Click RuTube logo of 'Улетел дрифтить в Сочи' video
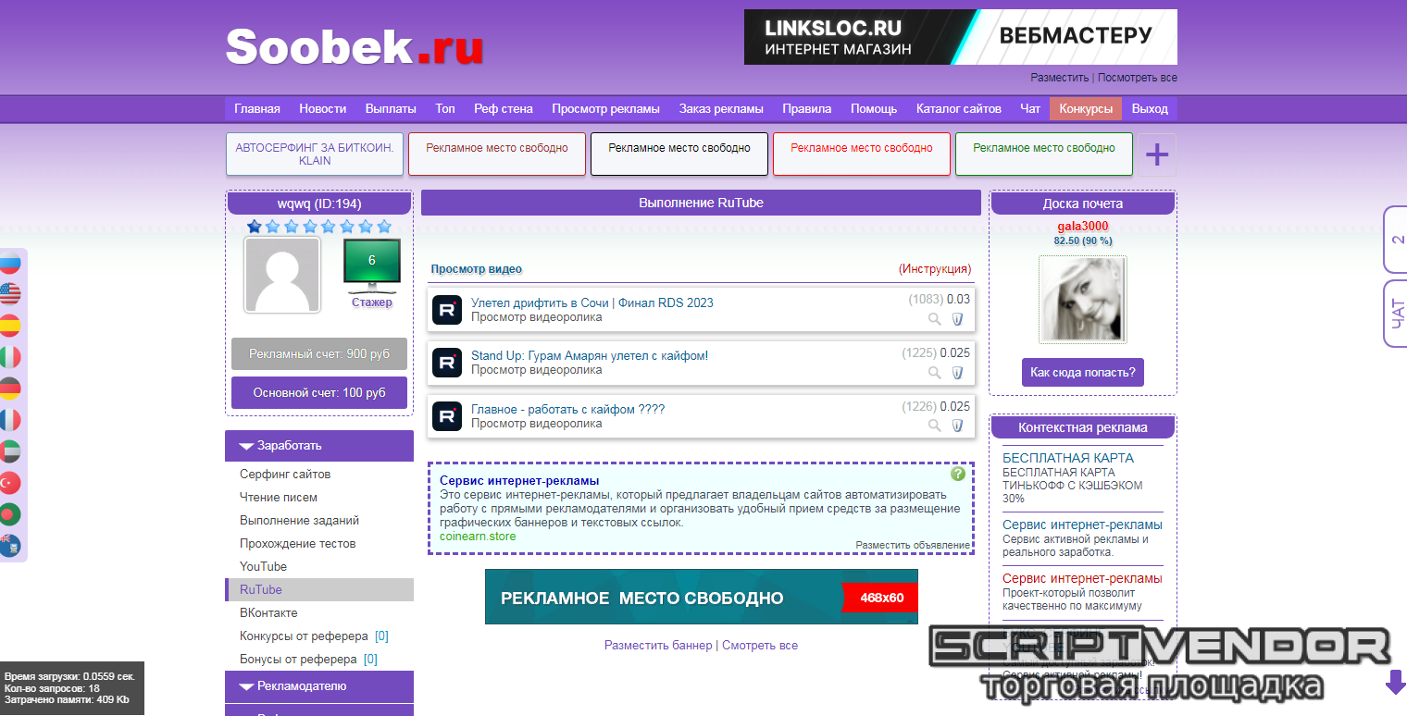The width and height of the screenshot is (1407, 716). [x=447, y=310]
